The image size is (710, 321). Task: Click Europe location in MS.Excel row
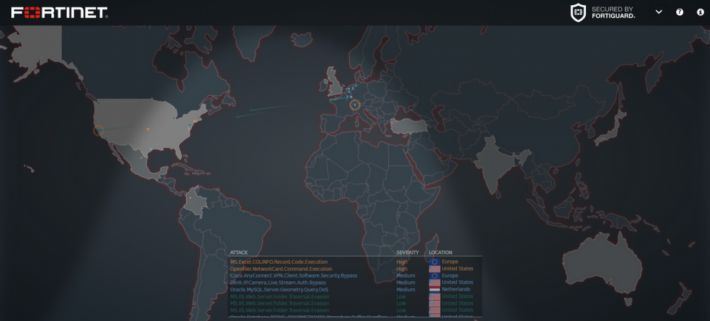[450, 262]
